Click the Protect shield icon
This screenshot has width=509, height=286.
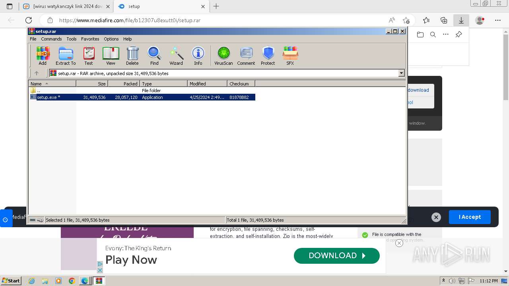(x=268, y=56)
